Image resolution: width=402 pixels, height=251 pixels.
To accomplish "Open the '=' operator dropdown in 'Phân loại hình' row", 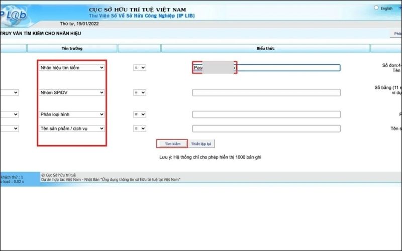I will coord(139,114).
